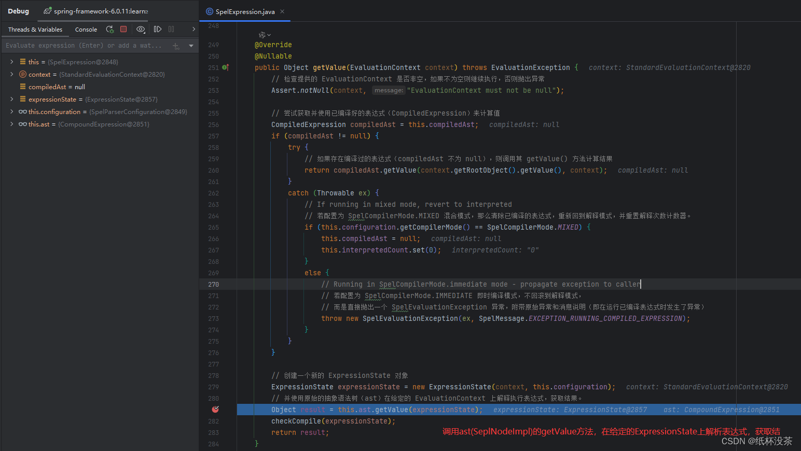Add expression to watches icon

pyautogui.click(x=176, y=46)
